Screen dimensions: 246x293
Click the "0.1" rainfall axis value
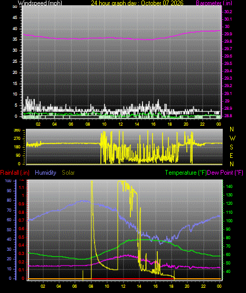pyautogui.click(x=22, y=270)
